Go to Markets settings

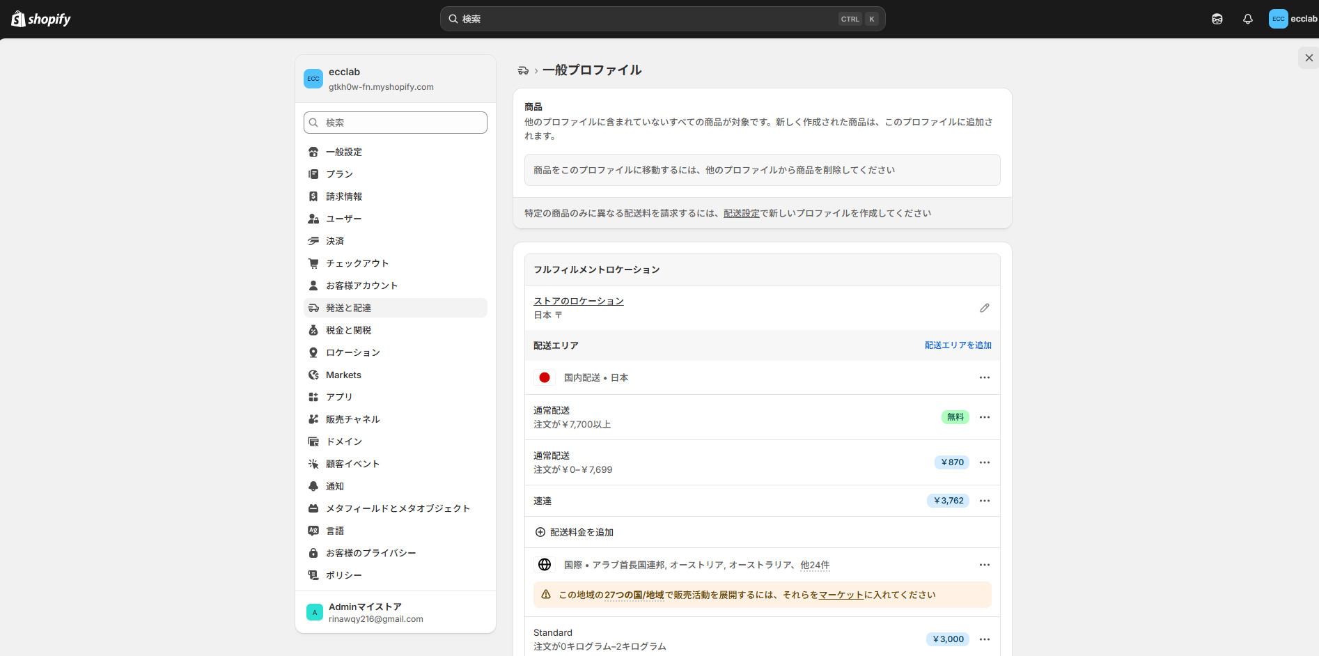click(343, 375)
